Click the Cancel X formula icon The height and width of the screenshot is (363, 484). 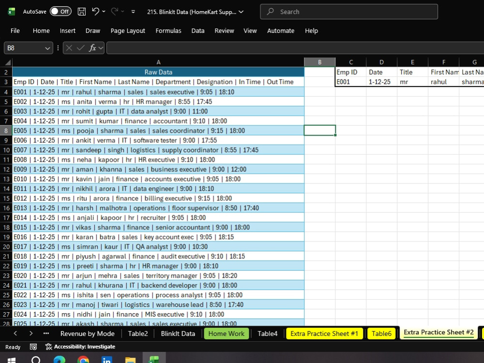tap(69, 48)
